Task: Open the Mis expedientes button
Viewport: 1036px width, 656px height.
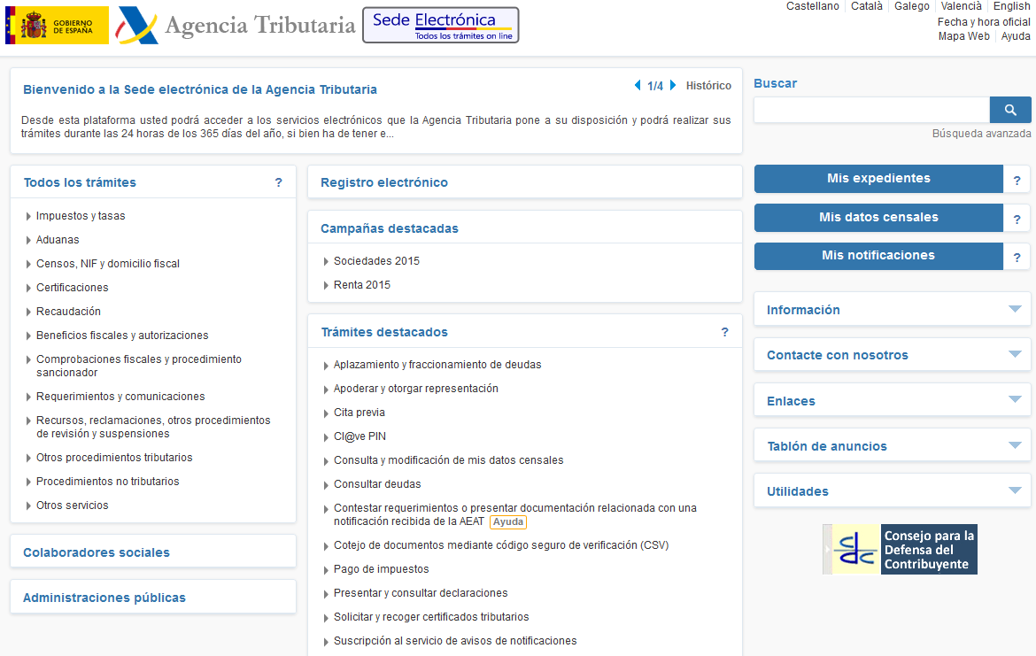Action: click(878, 178)
